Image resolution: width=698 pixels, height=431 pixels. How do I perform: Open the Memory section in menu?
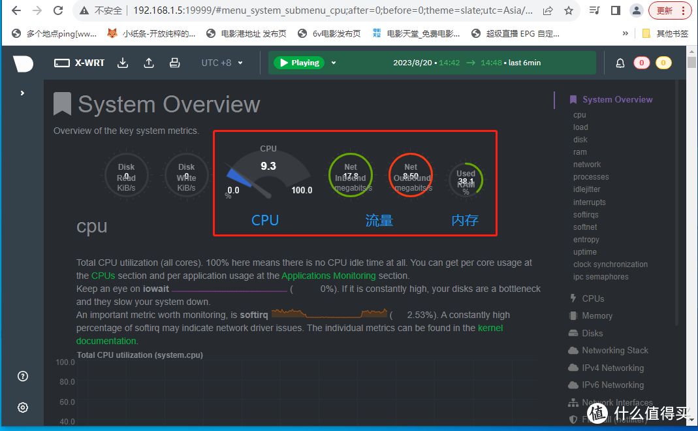pyautogui.click(x=596, y=315)
